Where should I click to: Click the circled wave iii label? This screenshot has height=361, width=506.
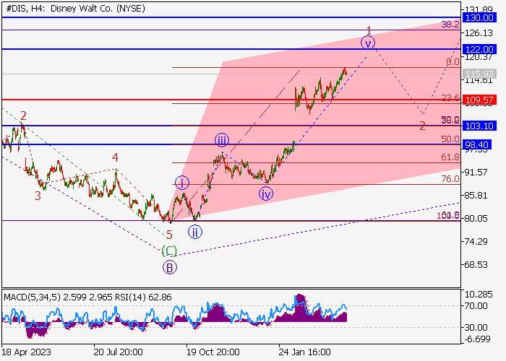[222, 140]
